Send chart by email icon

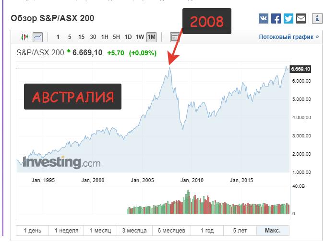coord(301,19)
